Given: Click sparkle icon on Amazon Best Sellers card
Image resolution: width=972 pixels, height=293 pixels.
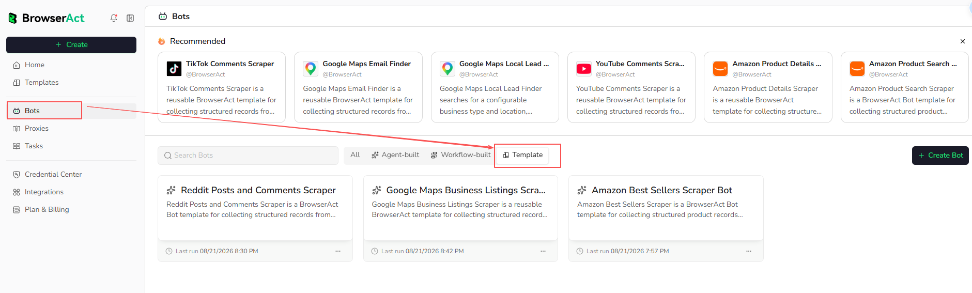Looking at the screenshot, I should coord(582,190).
